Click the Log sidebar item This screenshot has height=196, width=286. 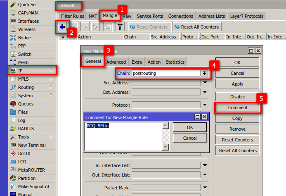21,120
